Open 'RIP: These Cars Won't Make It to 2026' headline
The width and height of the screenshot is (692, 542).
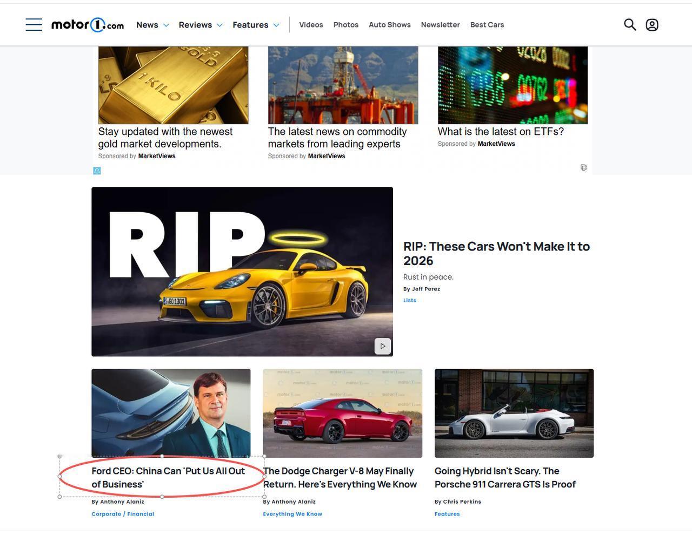[x=496, y=253]
